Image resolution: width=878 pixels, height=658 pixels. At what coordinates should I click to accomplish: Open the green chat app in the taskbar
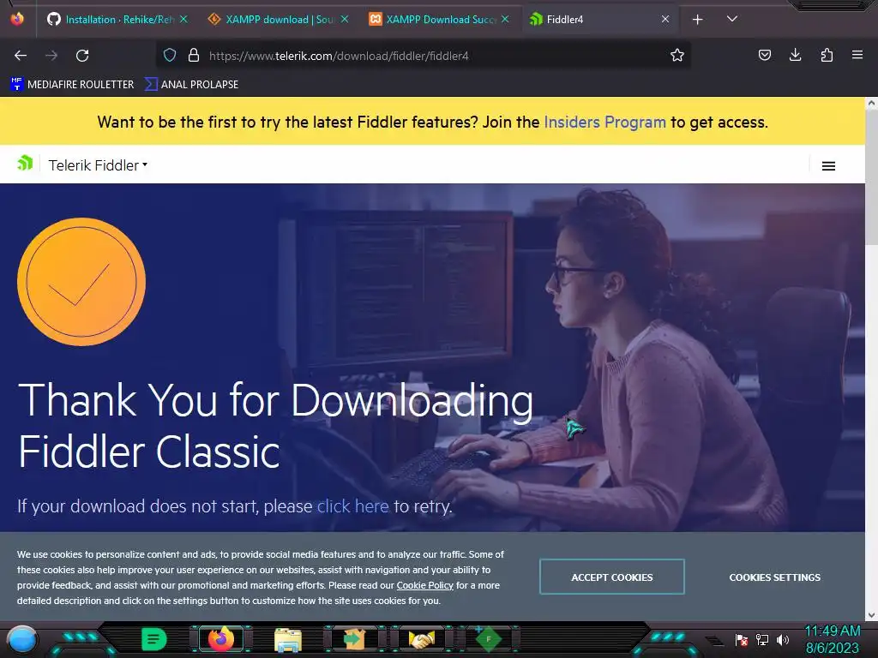154,639
